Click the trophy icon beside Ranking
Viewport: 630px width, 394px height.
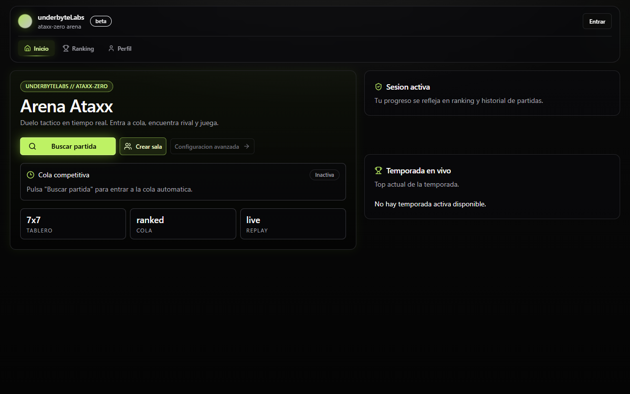click(x=66, y=49)
